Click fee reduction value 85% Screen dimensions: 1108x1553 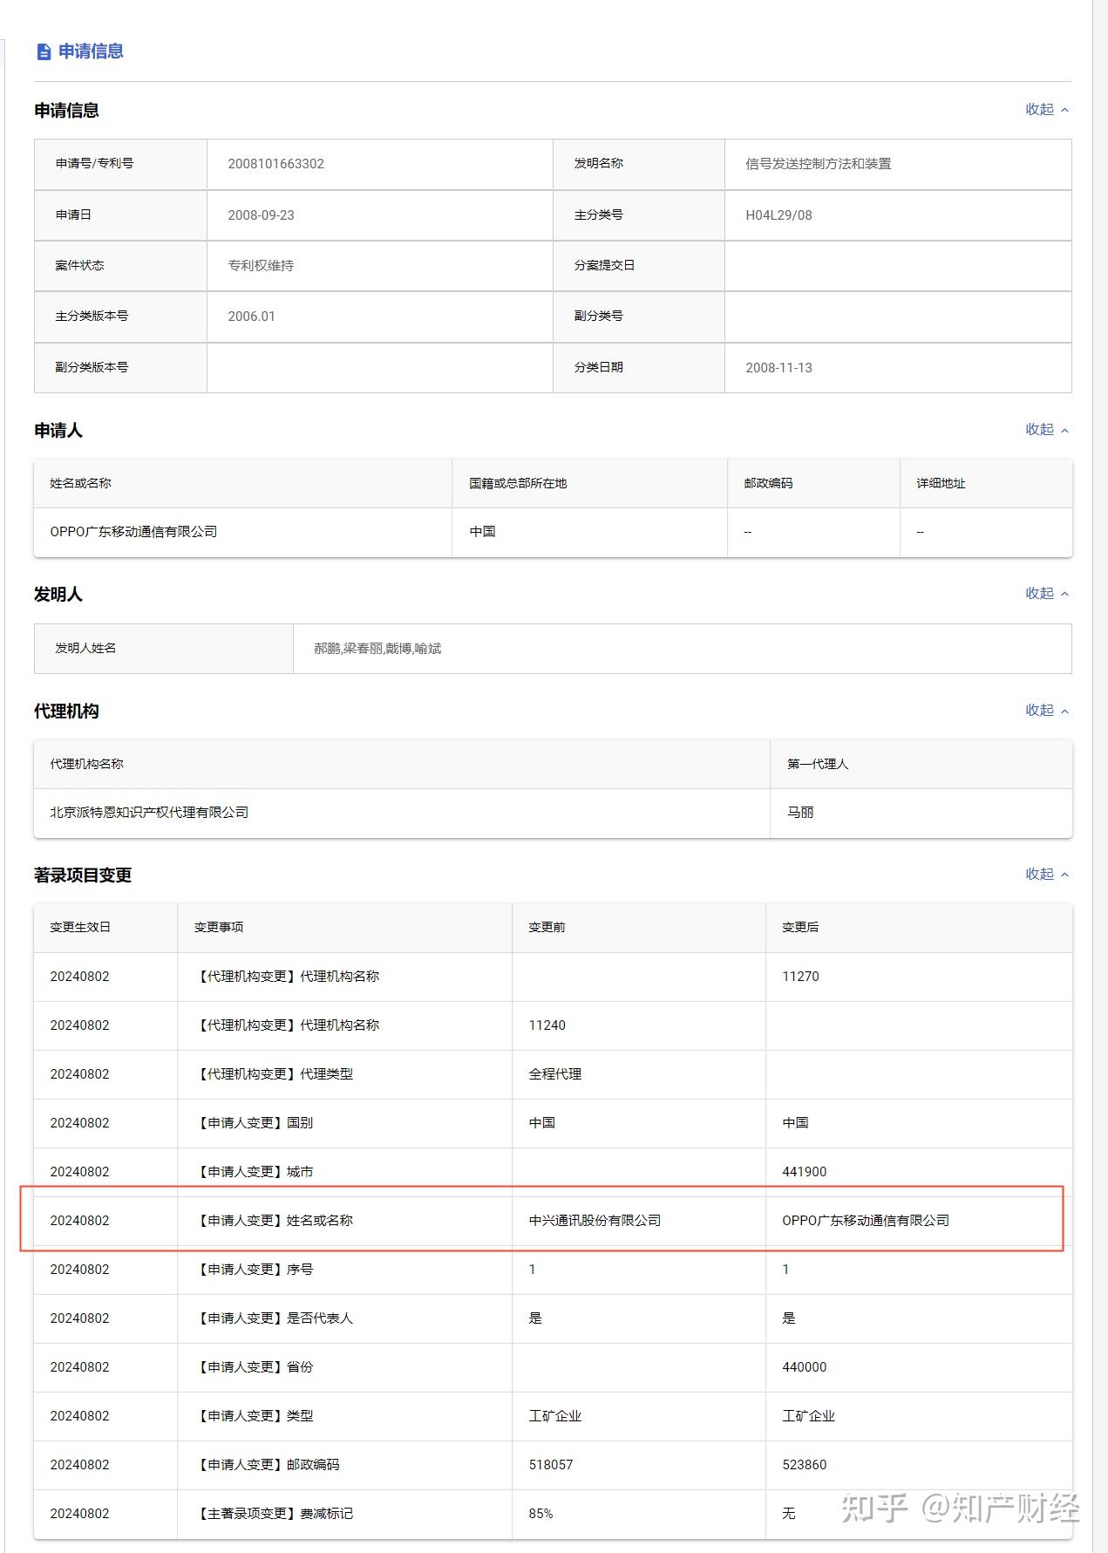coord(540,1514)
